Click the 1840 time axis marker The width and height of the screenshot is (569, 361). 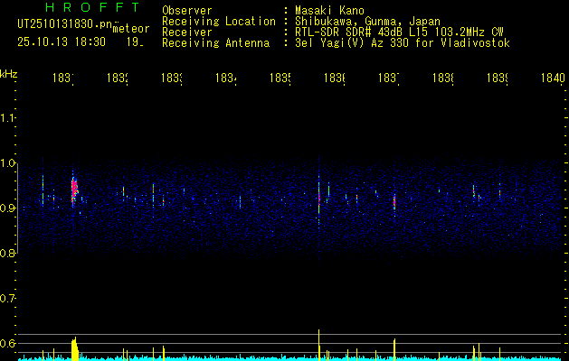click(x=552, y=79)
